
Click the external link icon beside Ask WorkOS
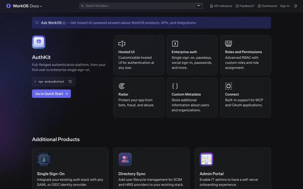pyautogui.click(x=64, y=23)
